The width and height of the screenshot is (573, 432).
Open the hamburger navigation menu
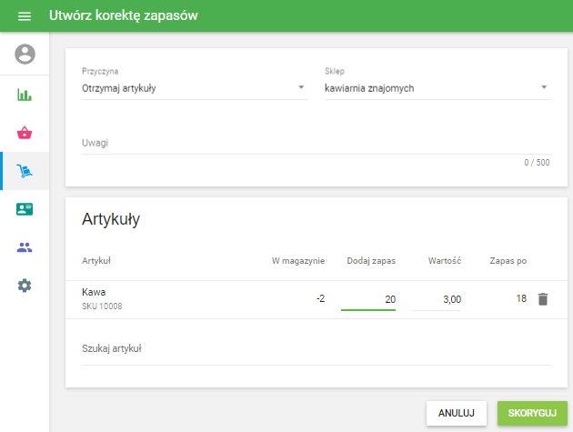tap(25, 16)
